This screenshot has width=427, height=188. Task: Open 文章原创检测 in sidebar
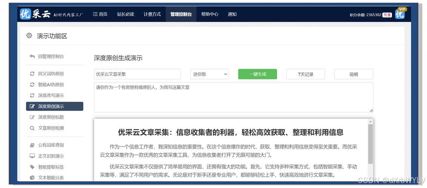[51, 128]
